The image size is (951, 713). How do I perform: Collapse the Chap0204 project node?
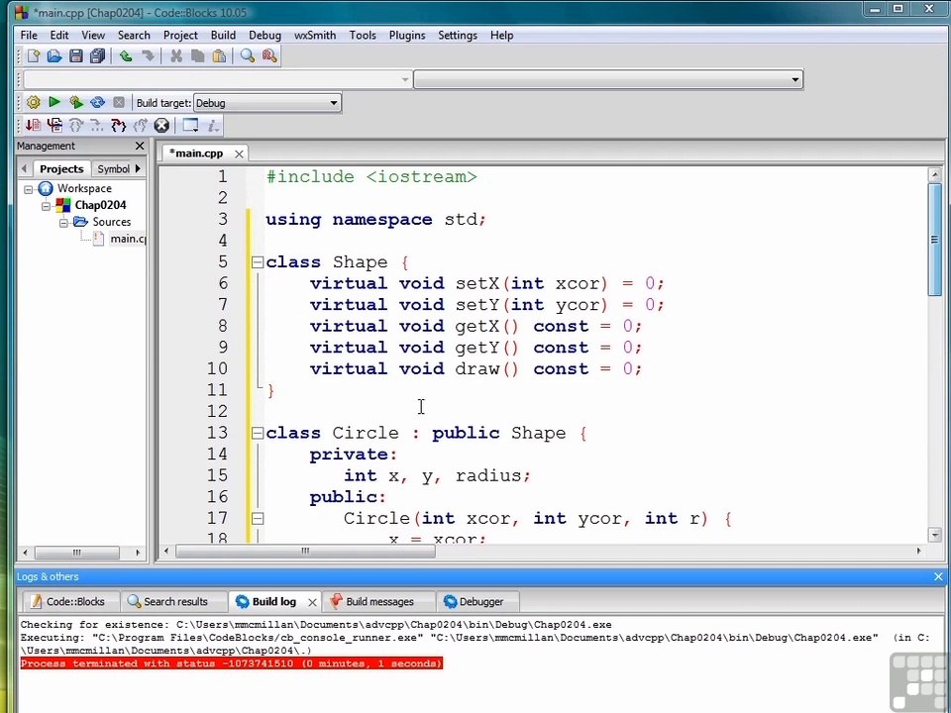(47, 206)
